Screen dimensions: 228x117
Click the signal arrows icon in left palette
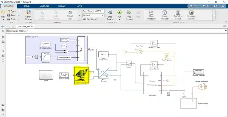3,47
